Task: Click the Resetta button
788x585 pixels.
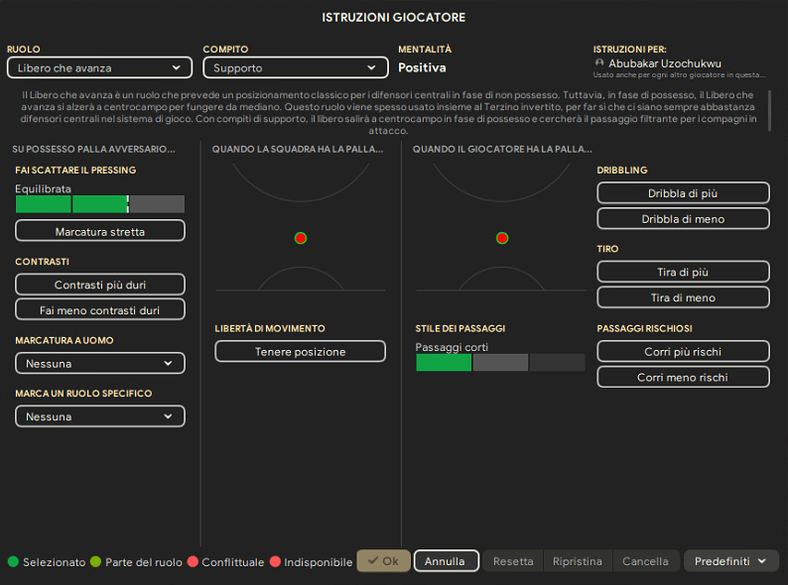Action: (x=513, y=561)
